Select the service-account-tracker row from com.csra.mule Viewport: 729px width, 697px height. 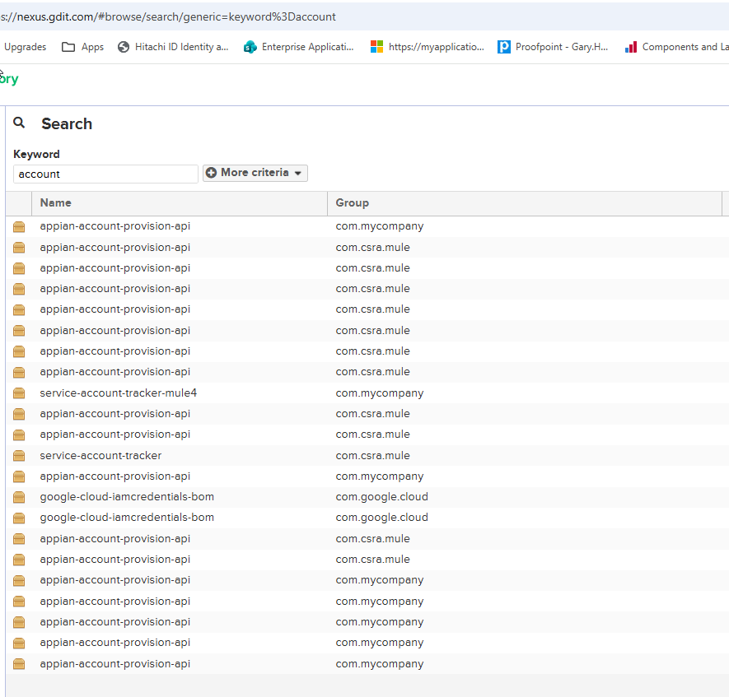[x=100, y=456]
